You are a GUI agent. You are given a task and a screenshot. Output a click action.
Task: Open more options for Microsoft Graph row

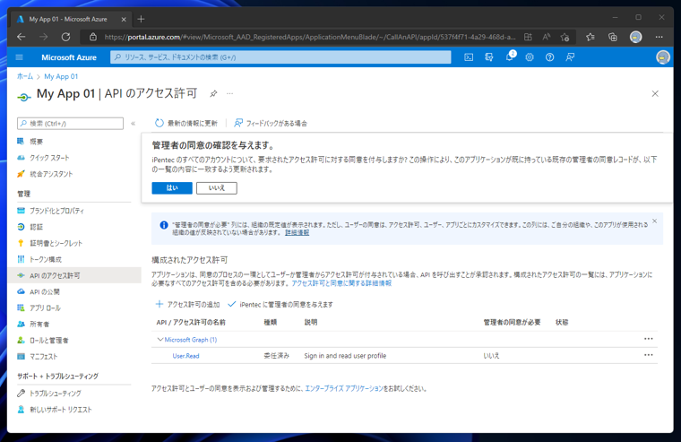tap(648, 340)
